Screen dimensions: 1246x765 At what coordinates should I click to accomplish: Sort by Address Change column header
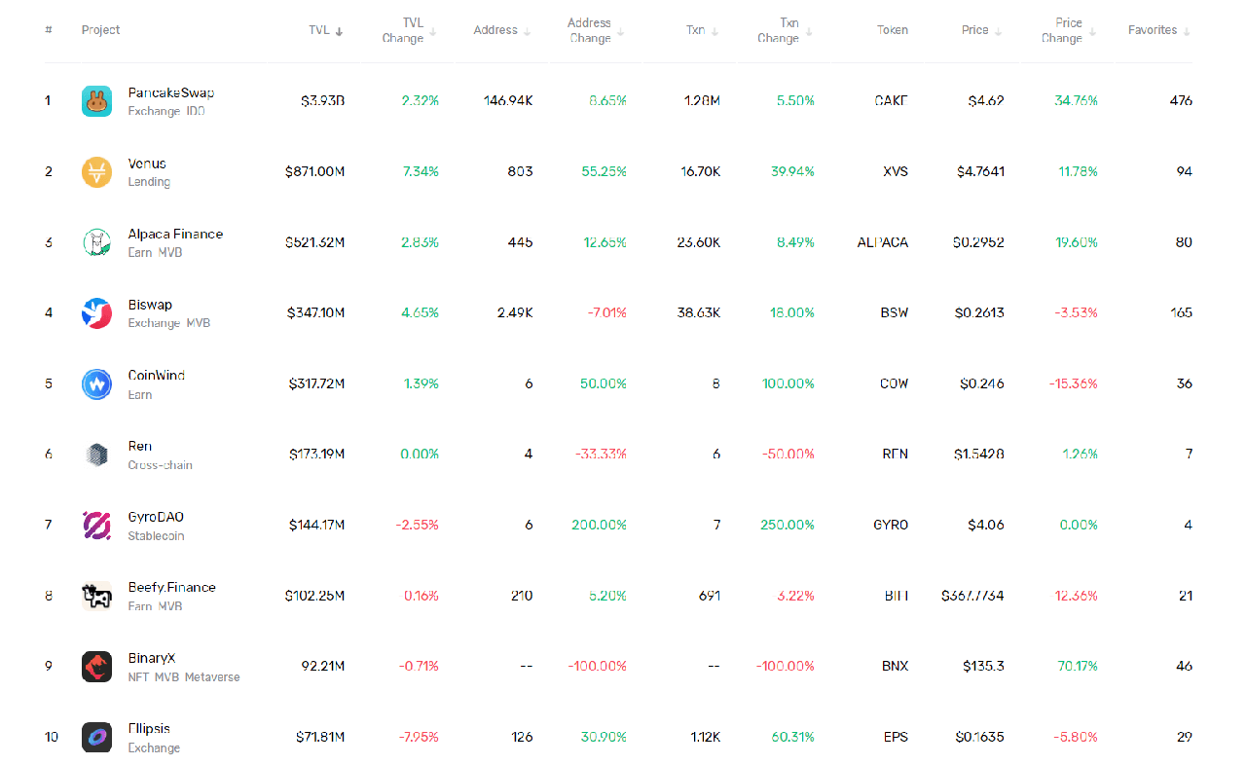tap(596, 30)
